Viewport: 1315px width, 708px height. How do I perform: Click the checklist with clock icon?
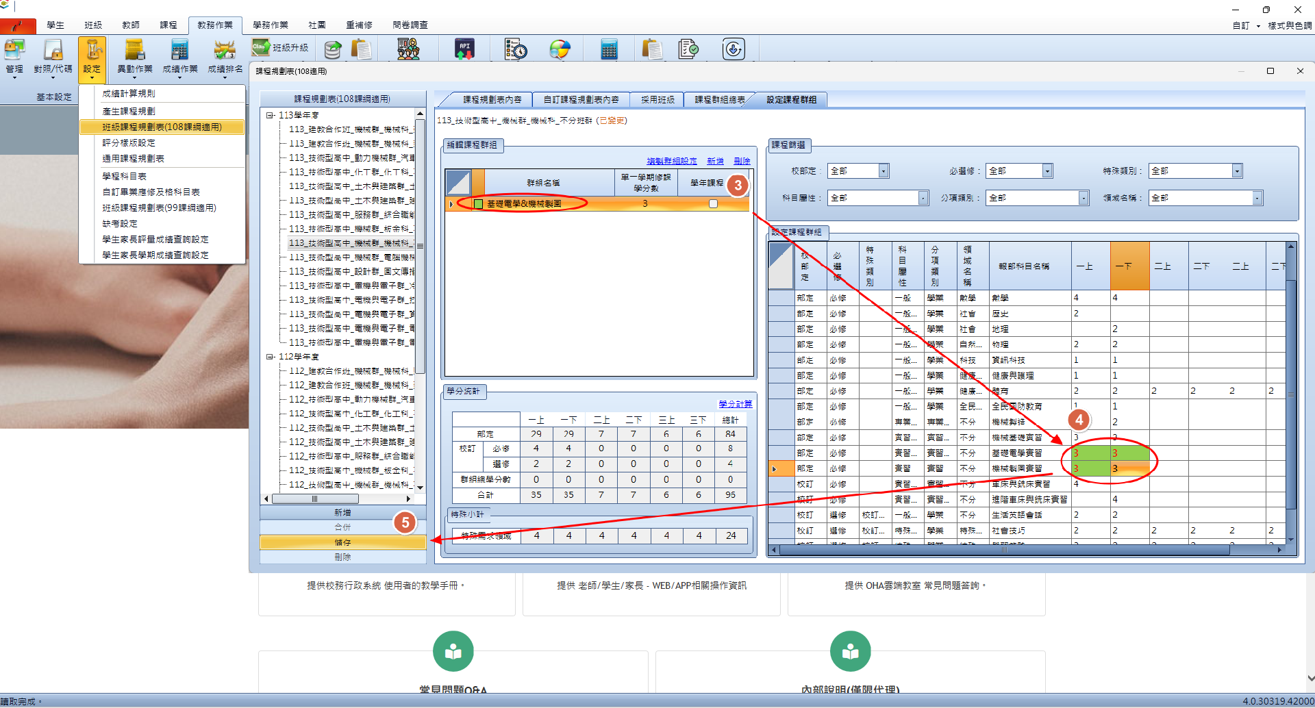click(516, 49)
